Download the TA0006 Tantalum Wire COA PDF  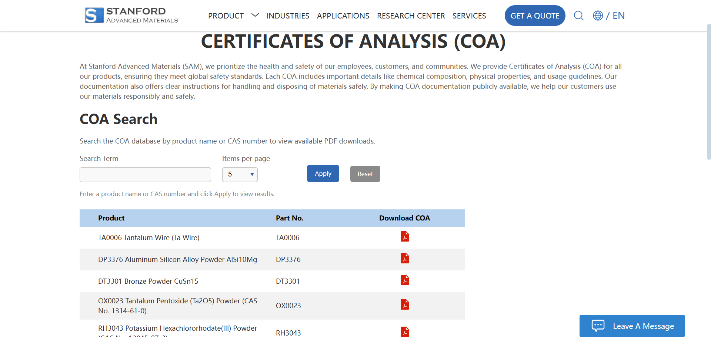click(404, 237)
